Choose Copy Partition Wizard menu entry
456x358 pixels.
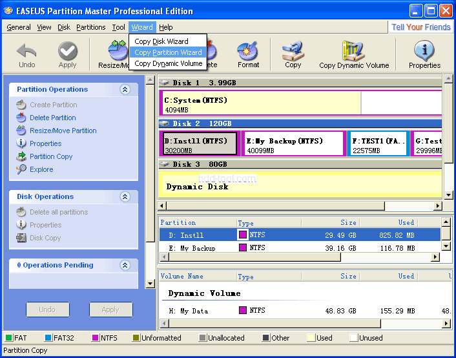168,52
